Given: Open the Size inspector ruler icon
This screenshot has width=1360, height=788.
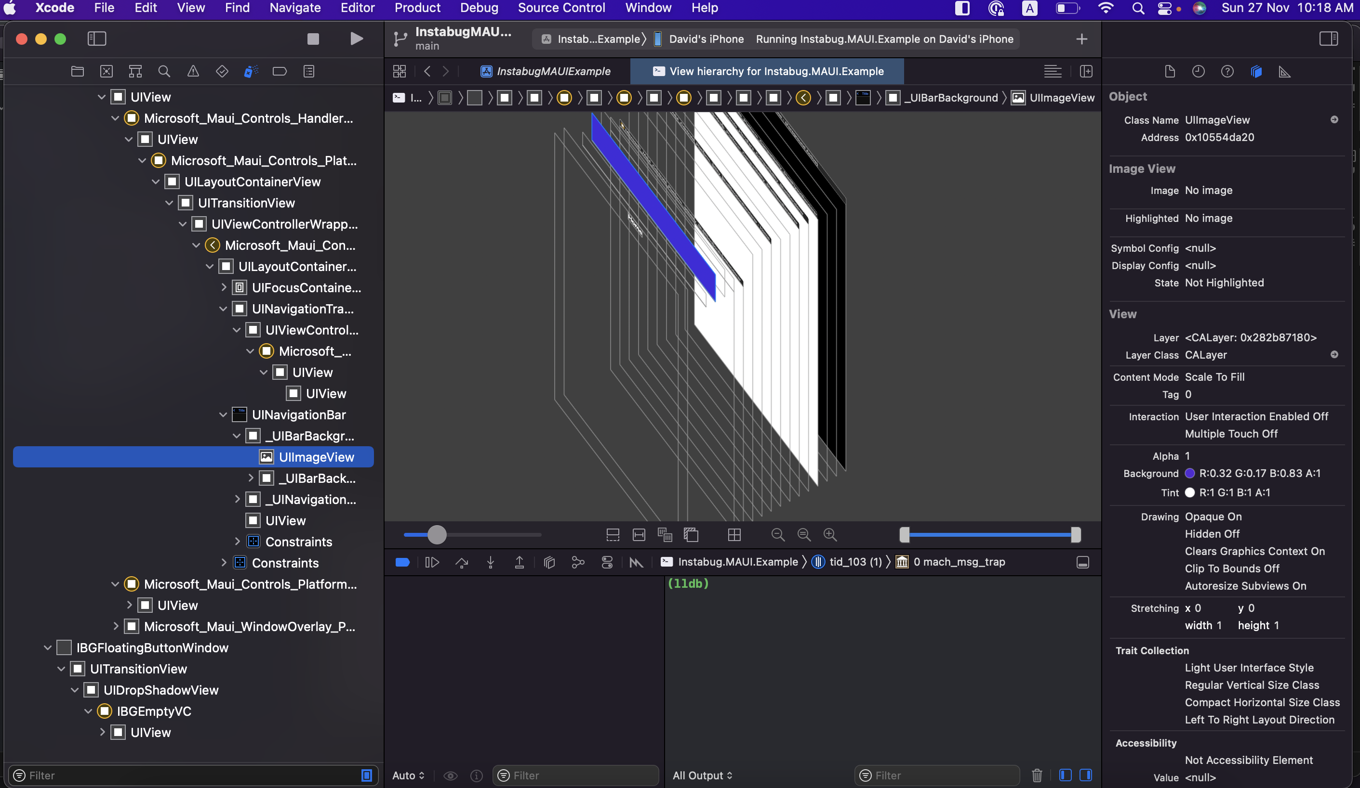Looking at the screenshot, I should tap(1284, 71).
